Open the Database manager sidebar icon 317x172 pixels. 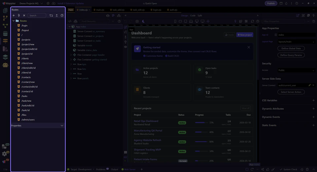pyautogui.click(x=5, y=33)
